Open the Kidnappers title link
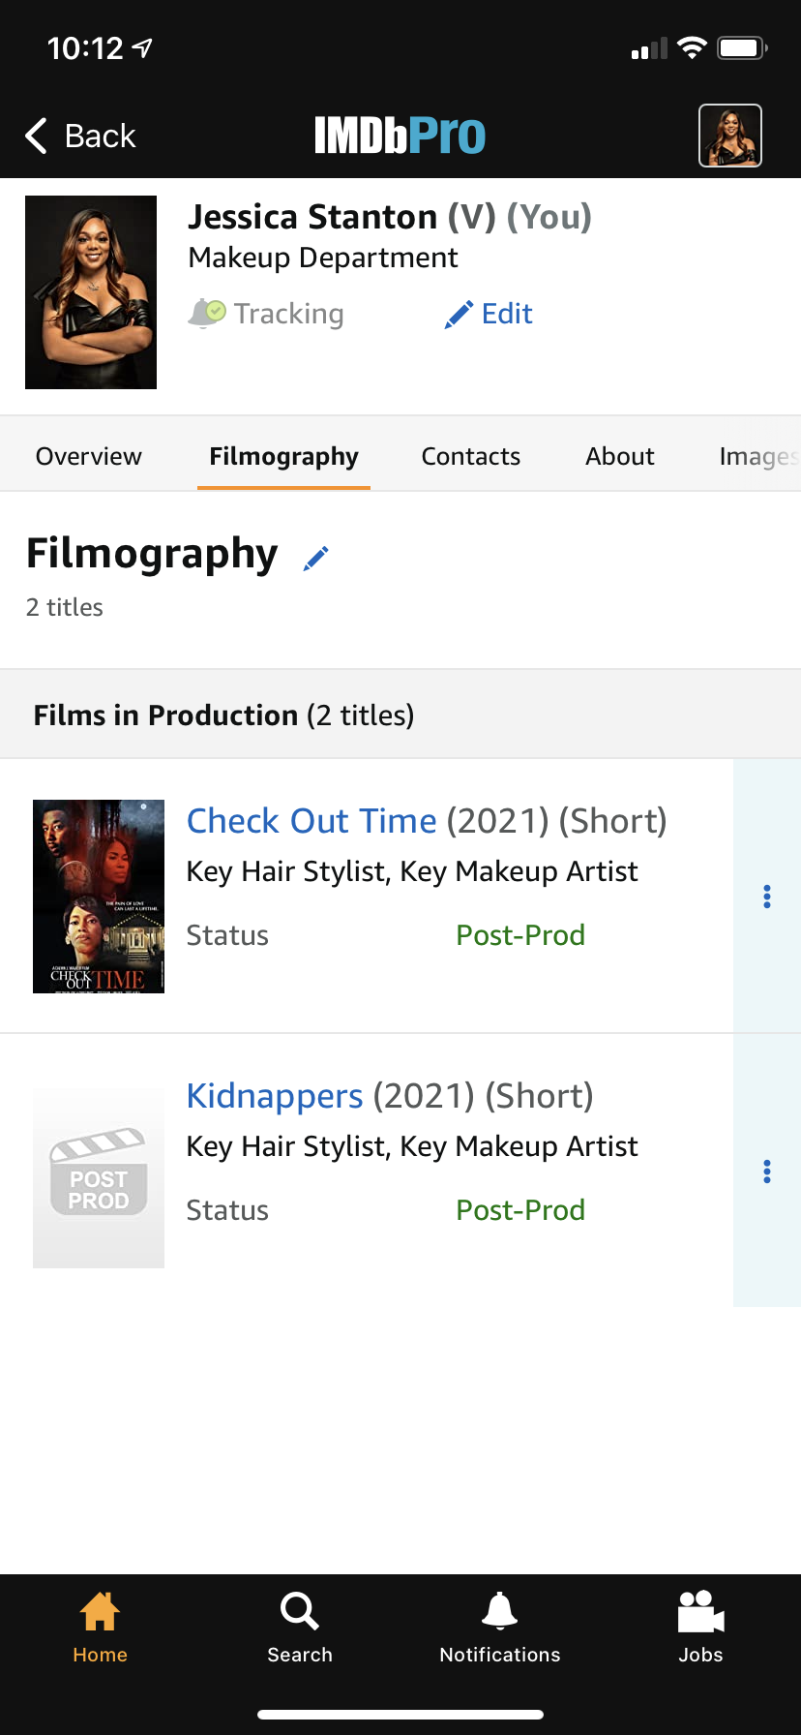The width and height of the screenshot is (801, 1735). [275, 1096]
